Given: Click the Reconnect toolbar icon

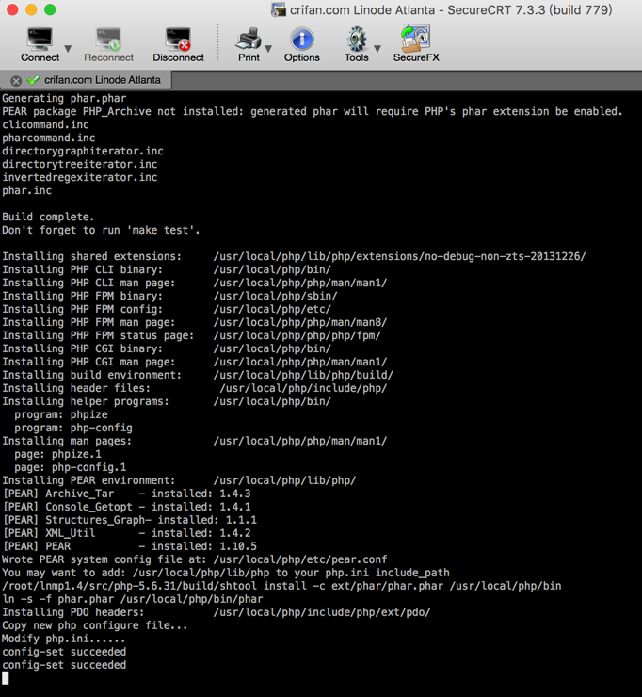Looking at the screenshot, I should pos(108,44).
